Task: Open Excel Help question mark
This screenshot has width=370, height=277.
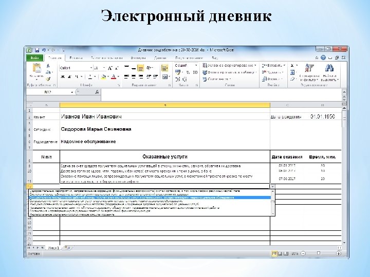Action: 323,57
